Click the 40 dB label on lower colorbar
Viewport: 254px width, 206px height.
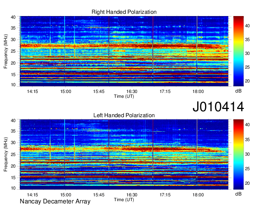[247, 125]
